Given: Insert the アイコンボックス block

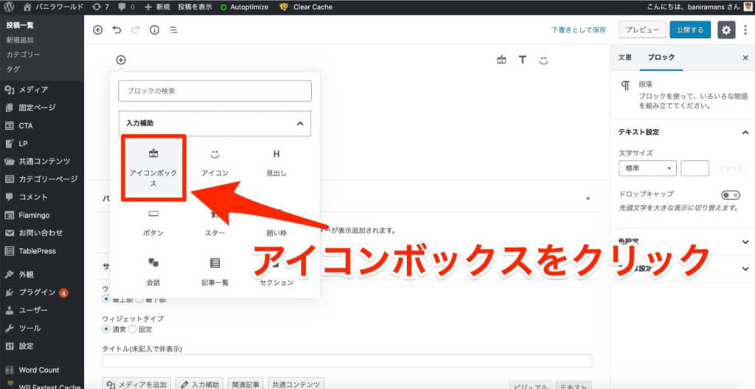Looking at the screenshot, I should coord(153,168).
